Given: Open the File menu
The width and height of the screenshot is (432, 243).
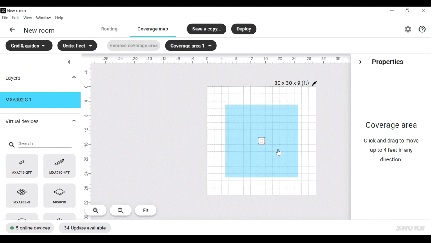Looking at the screenshot, I should coord(5,18).
